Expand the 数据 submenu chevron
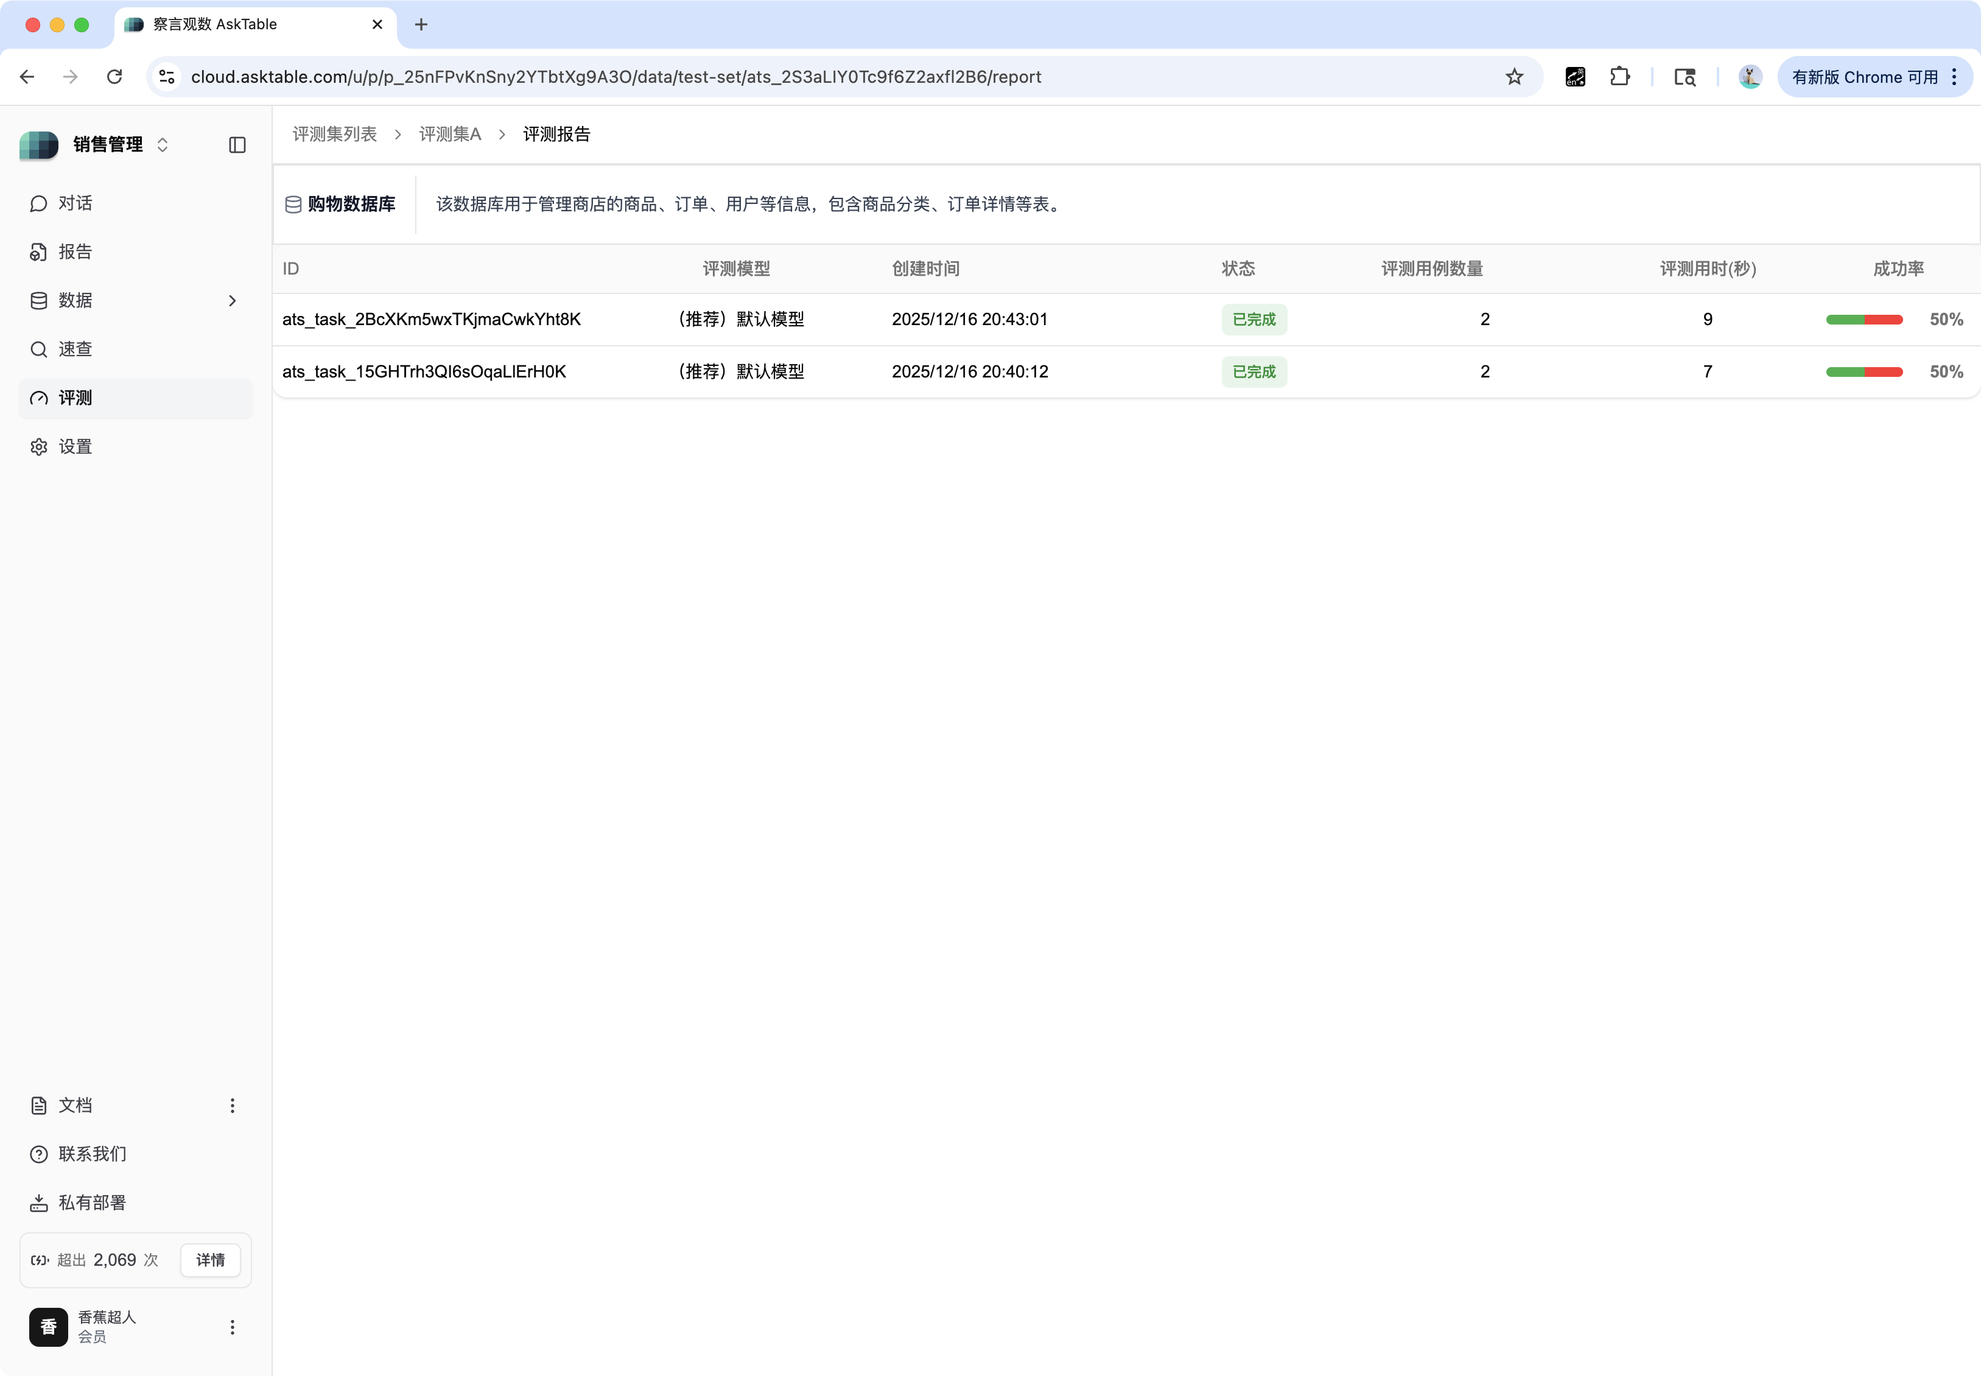The height and width of the screenshot is (1376, 1981). point(232,301)
